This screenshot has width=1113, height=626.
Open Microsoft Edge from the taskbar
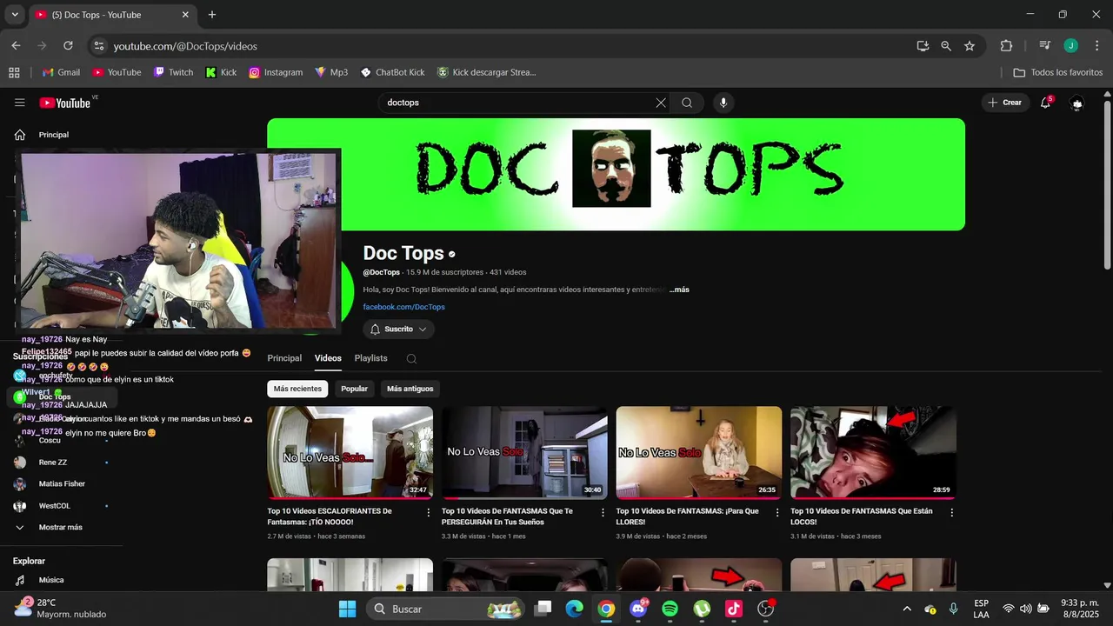pos(575,609)
